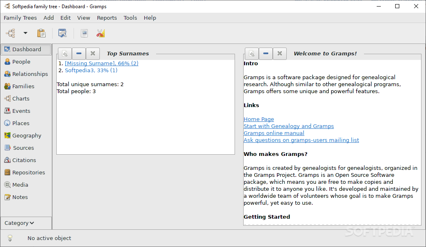Open Start with Genealogy and Gramps link
The height and width of the screenshot is (247, 426).
coord(288,126)
